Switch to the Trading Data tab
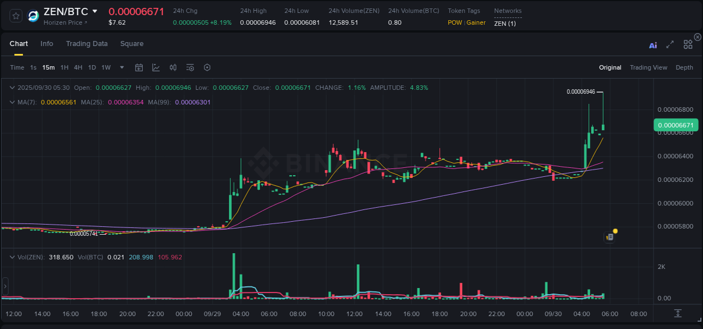 point(87,44)
